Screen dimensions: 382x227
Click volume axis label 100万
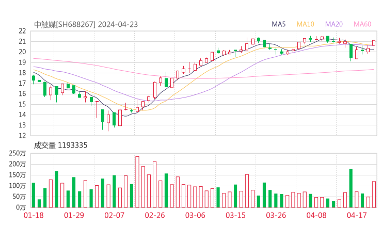tap(18, 186)
